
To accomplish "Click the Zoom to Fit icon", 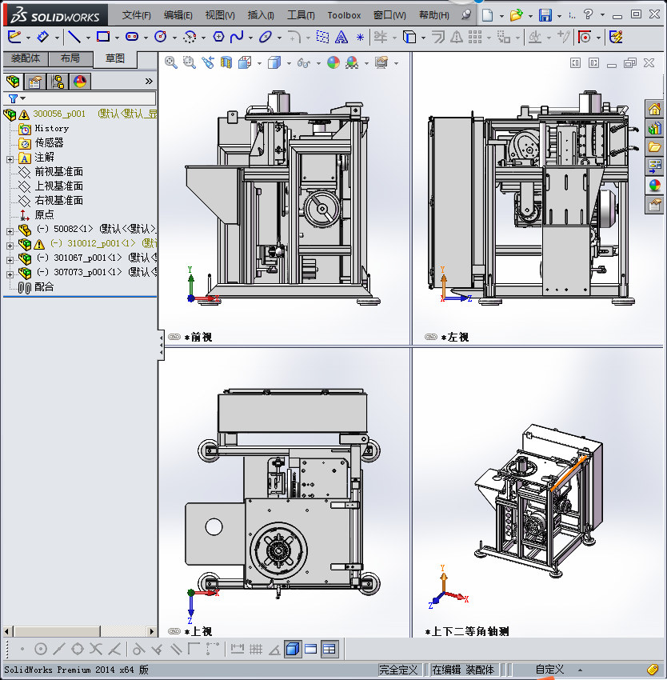I will [x=171, y=63].
